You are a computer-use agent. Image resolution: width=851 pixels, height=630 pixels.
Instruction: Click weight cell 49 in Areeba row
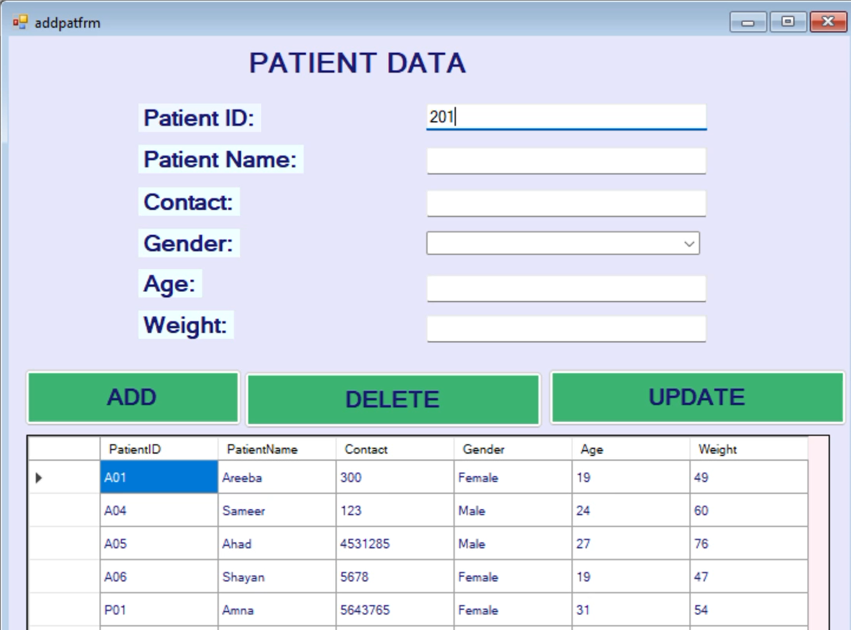tap(749, 477)
